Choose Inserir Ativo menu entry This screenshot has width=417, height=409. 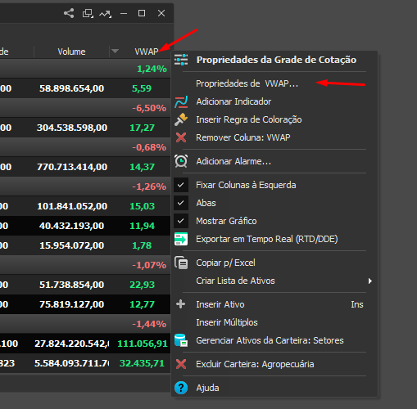[x=220, y=304]
